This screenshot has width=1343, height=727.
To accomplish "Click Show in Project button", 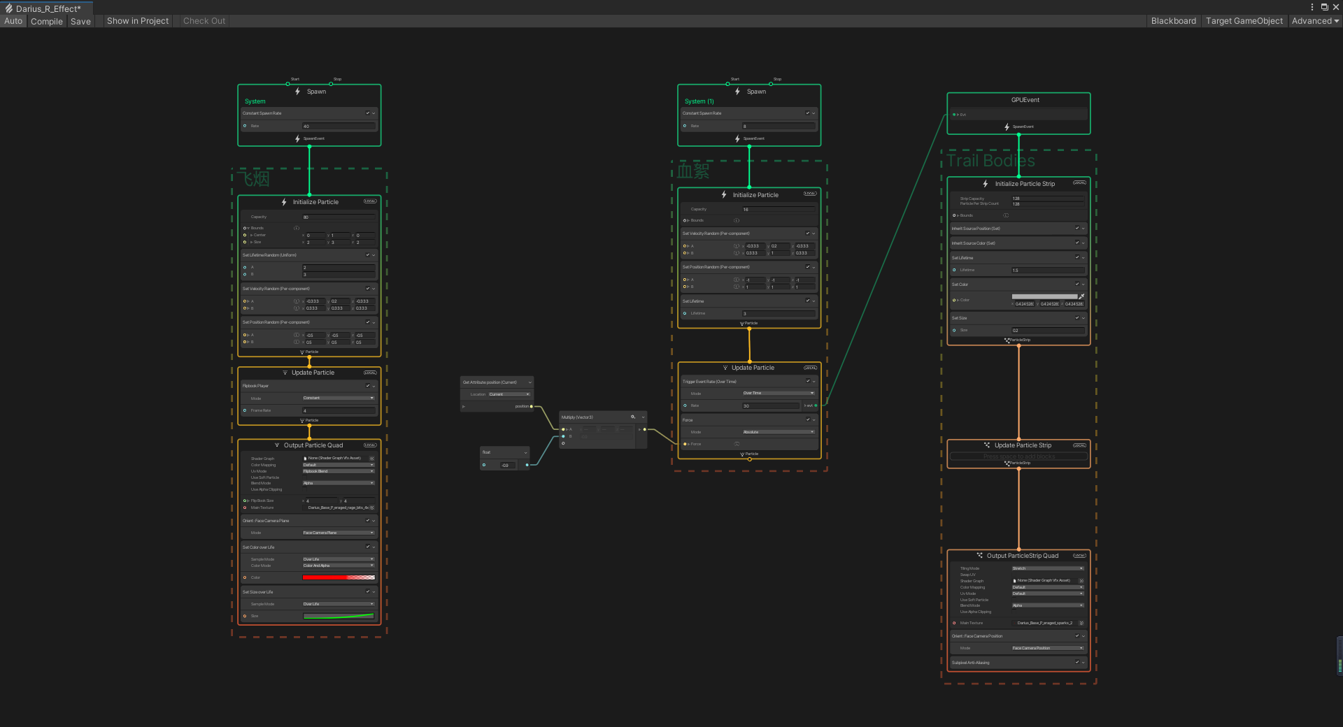I will pyautogui.click(x=138, y=21).
